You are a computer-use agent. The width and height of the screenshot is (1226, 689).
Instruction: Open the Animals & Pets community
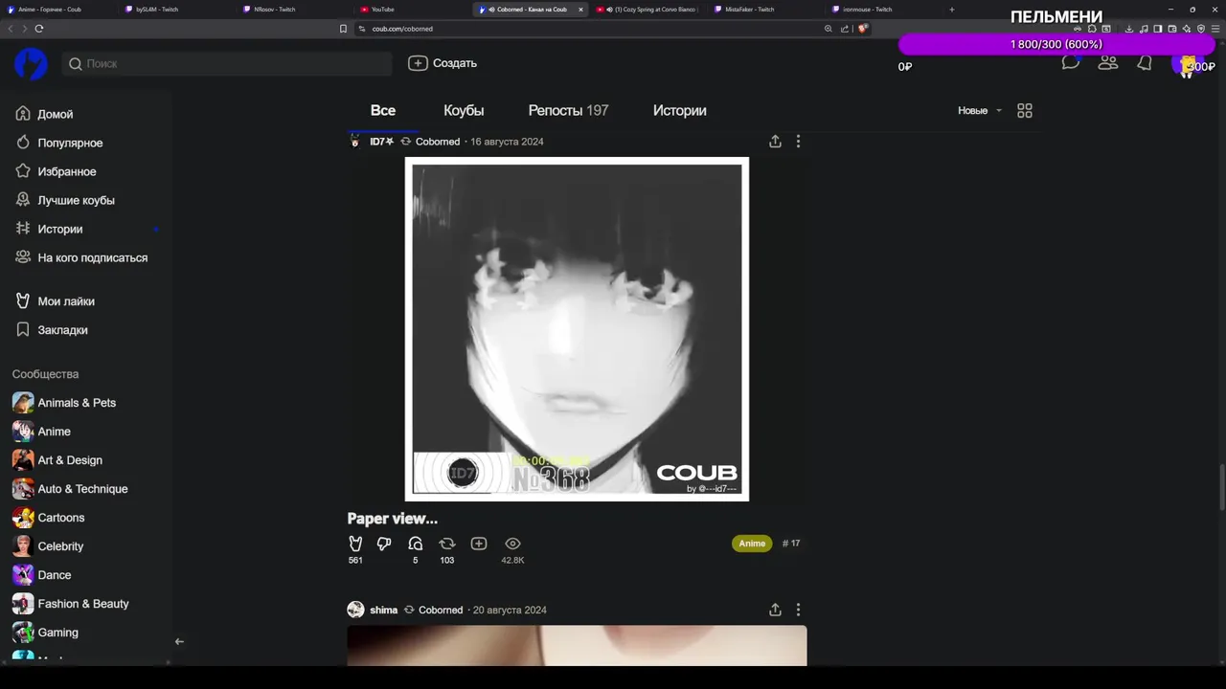64,403
